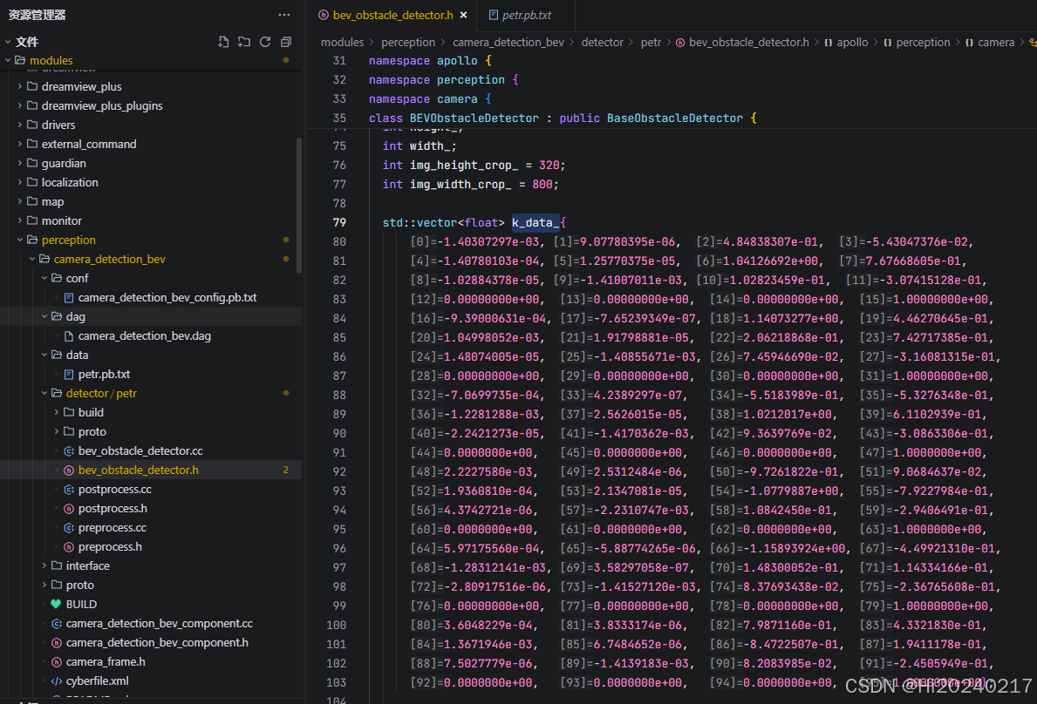Open postprocess.h file

pyautogui.click(x=113, y=508)
